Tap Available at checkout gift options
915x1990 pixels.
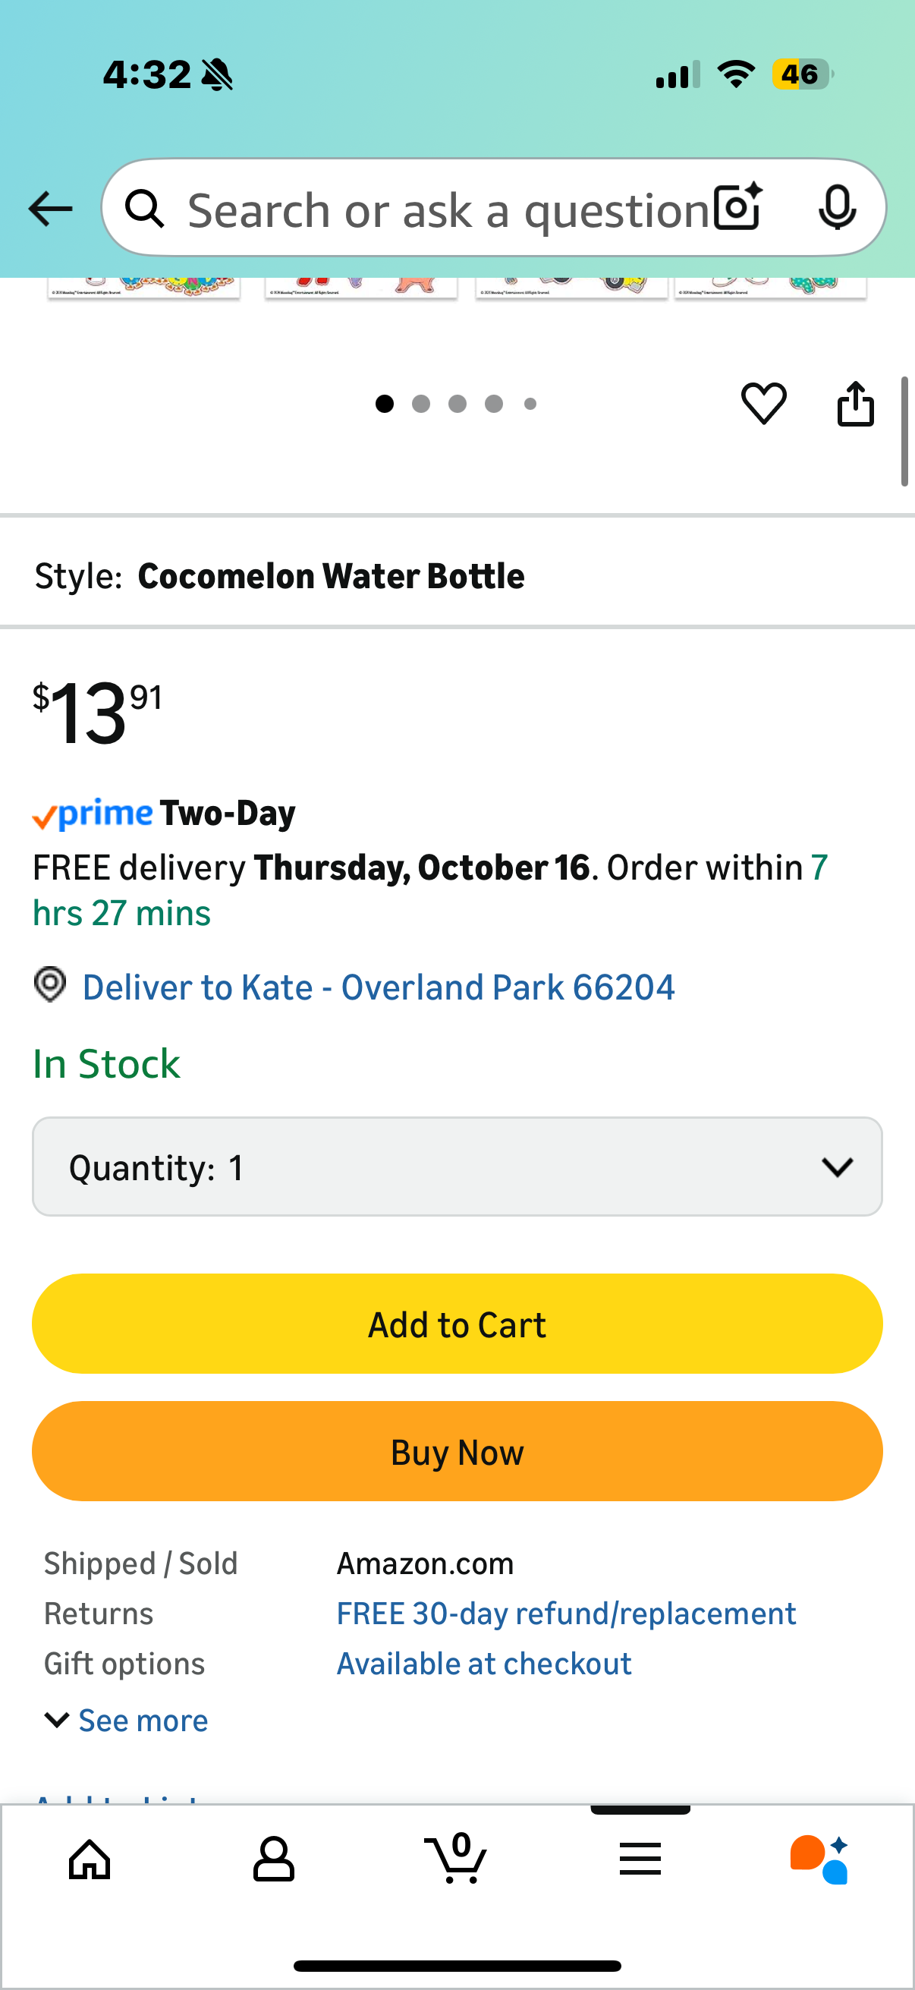click(484, 1664)
